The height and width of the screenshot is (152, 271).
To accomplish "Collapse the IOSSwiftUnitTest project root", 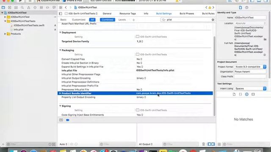I will pos(2,13).
